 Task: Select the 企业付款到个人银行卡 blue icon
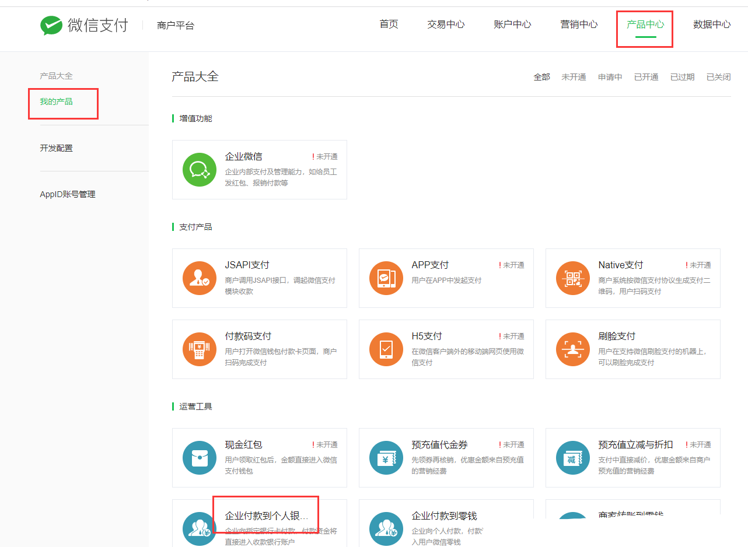tap(200, 529)
